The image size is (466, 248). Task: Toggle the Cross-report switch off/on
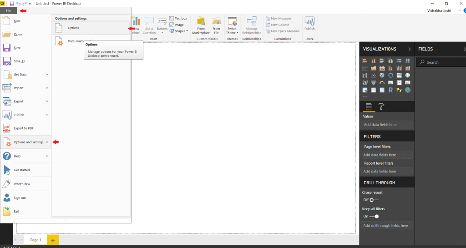pyautogui.click(x=375, y=200)
